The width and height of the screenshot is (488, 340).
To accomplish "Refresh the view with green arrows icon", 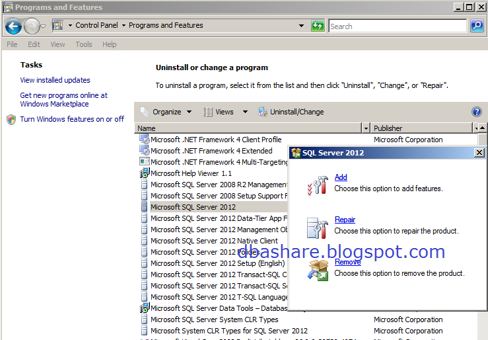I will (x=318, y=26).
